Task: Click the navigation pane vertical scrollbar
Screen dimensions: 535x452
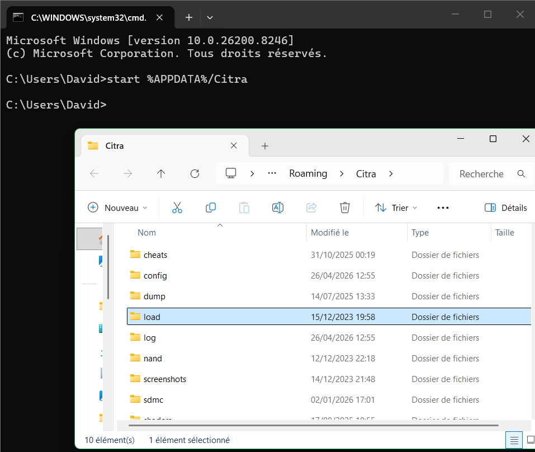Action: pyautogui.click(x=108, y=267)
